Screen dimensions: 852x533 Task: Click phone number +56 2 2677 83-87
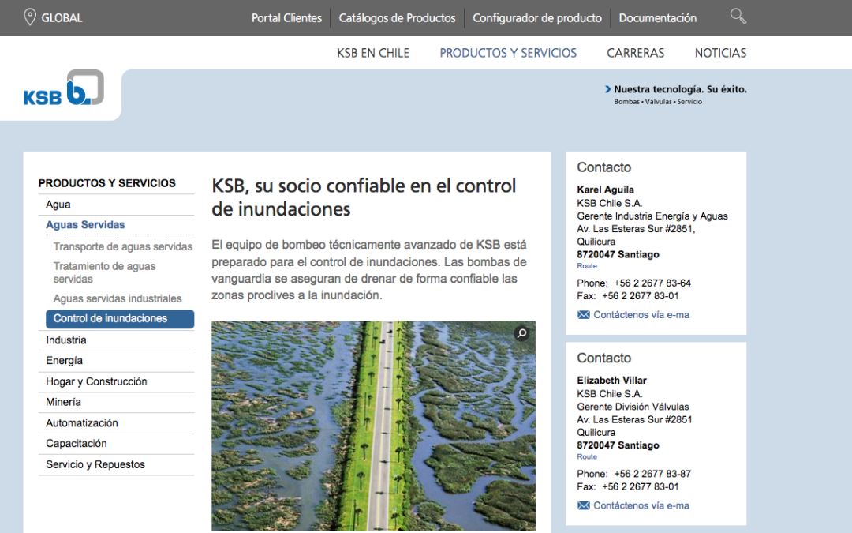click(x=652, y=475)
